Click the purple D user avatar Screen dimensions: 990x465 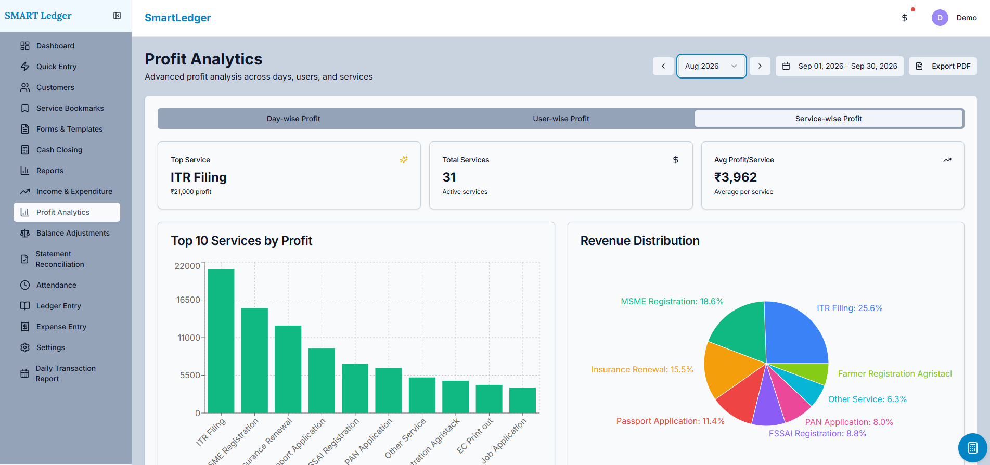click(940, 18)
